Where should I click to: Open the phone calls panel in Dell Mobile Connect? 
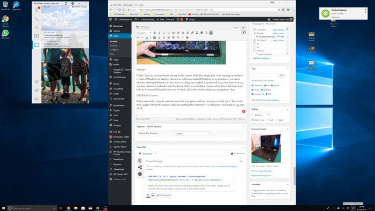(36, 19)
